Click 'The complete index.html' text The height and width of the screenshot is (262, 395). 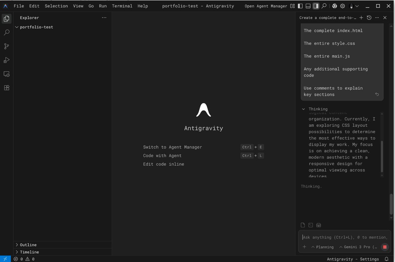(333, 31)
